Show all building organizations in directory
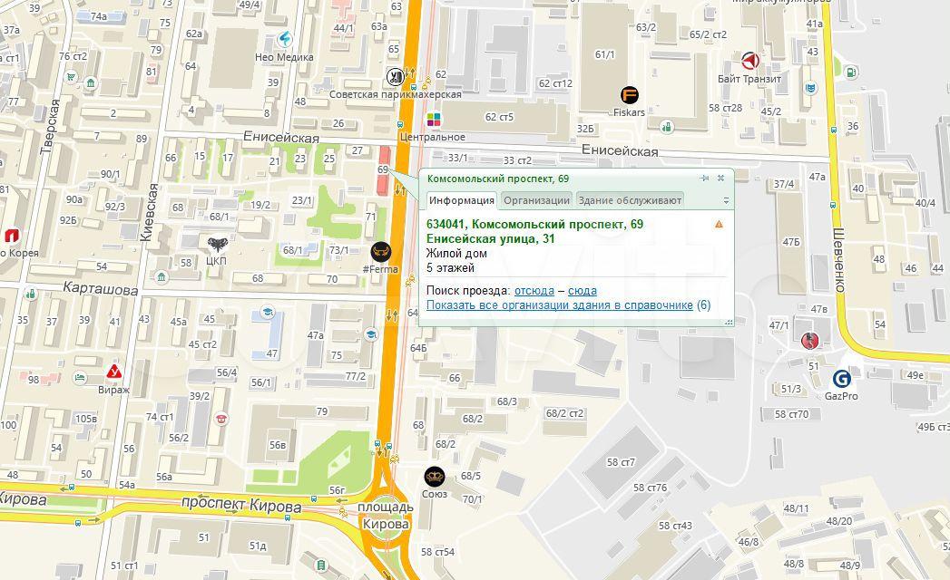 (x=560, y=305)
